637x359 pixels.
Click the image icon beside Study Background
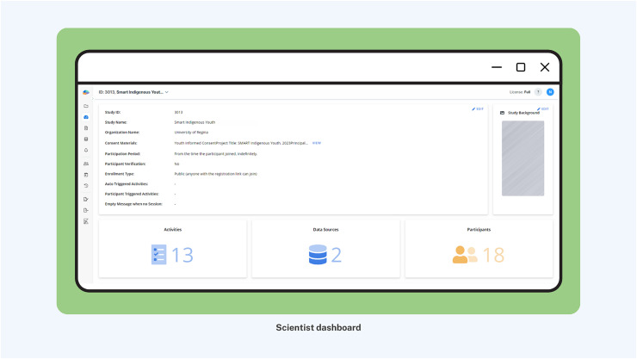coord(502,113)
